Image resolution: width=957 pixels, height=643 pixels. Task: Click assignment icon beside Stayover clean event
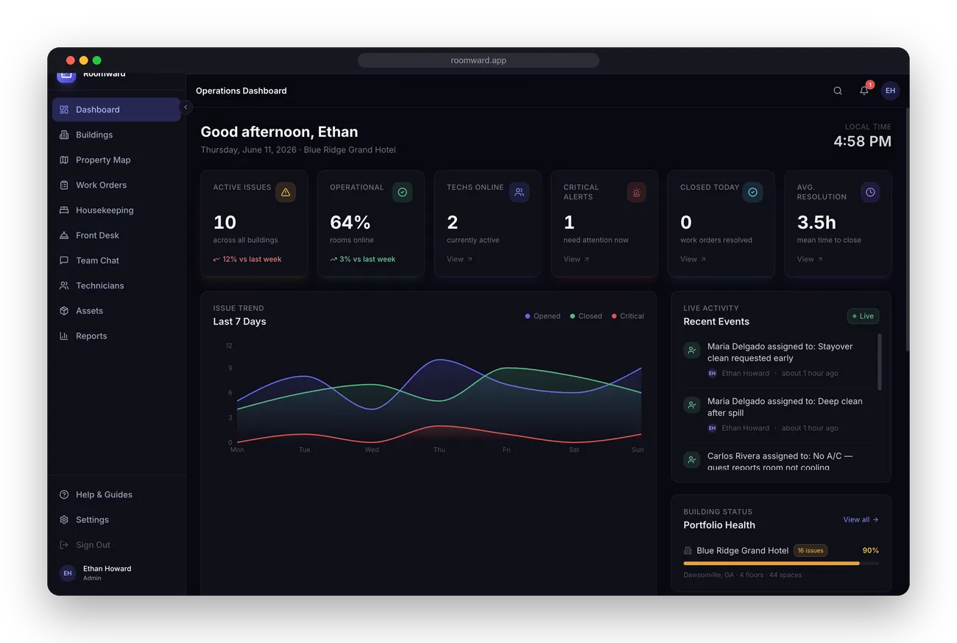pos(691,350)
